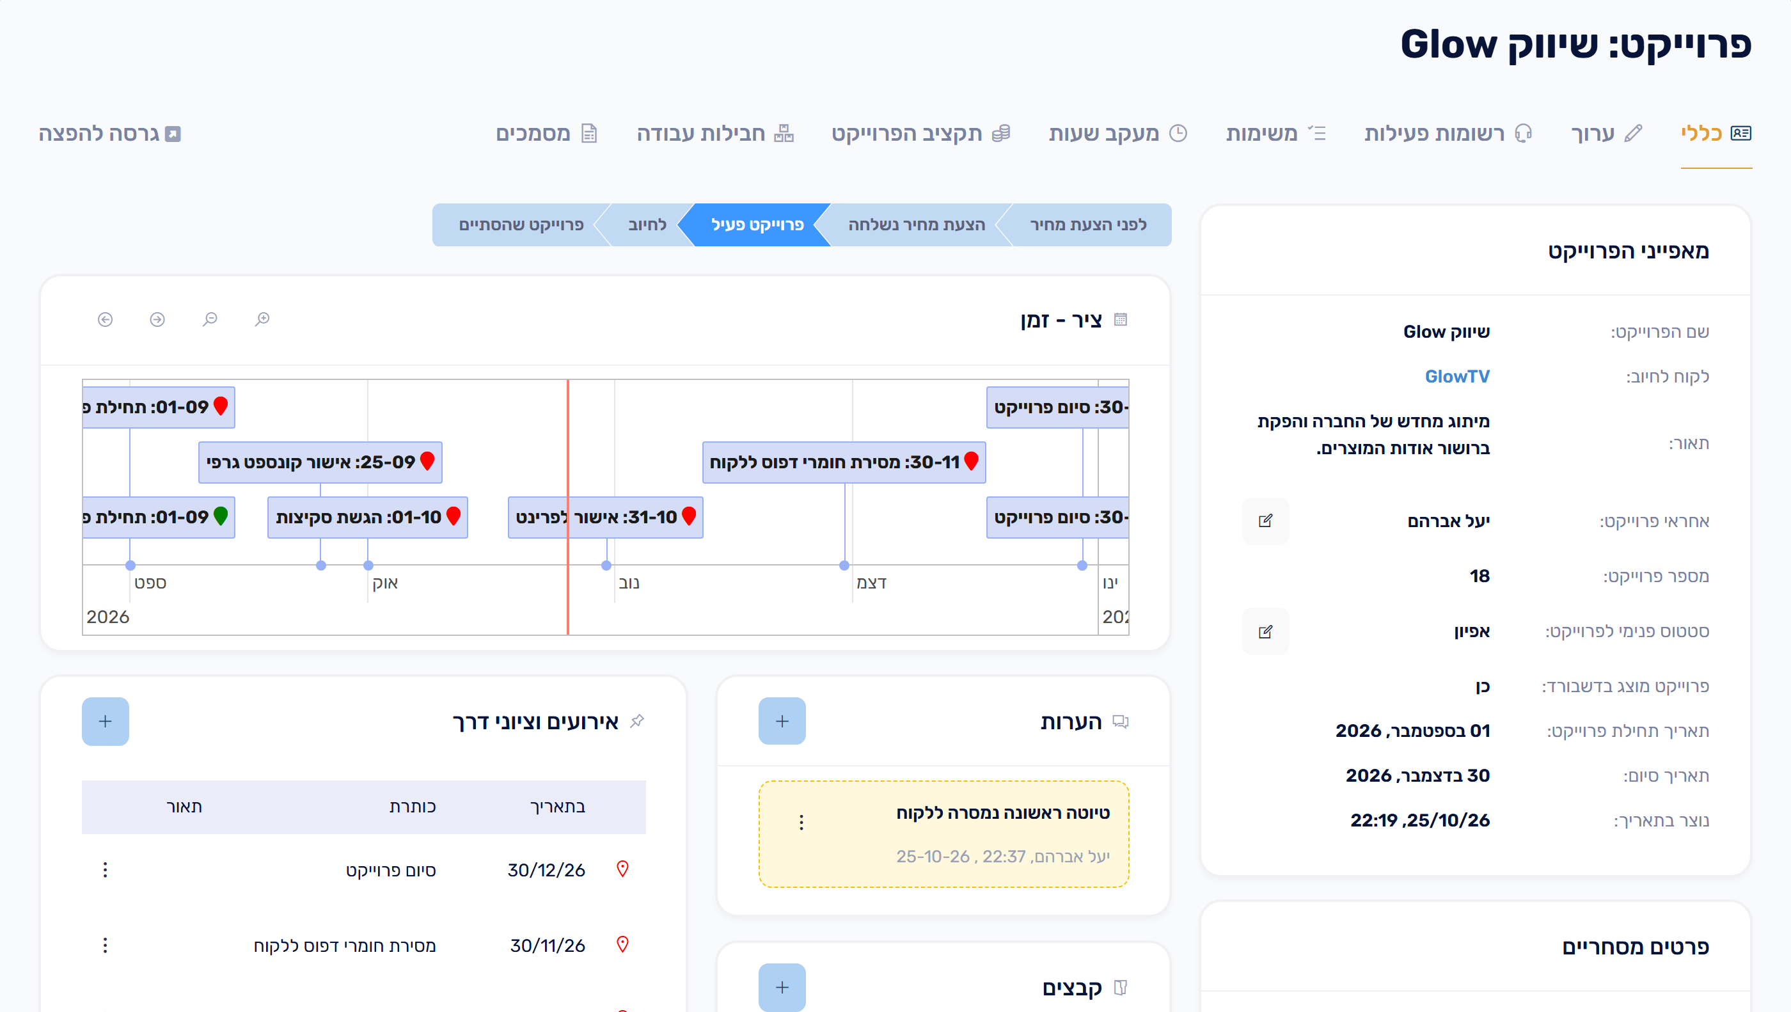Edit internal project status אפיון
The width and height of the screenshot is (1791, 1012).
tap(1265, 631)
